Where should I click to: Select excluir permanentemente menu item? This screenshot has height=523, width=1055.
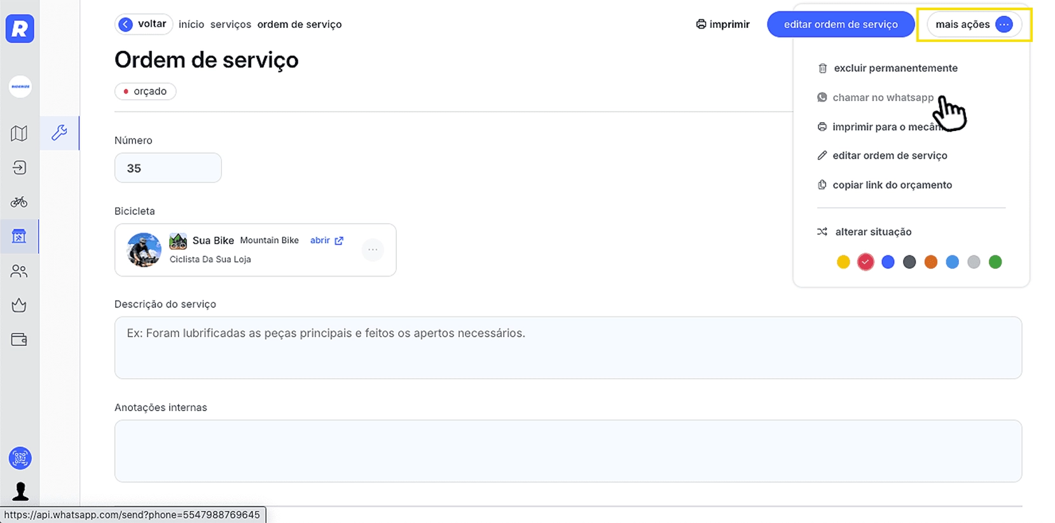click(888, 68)
